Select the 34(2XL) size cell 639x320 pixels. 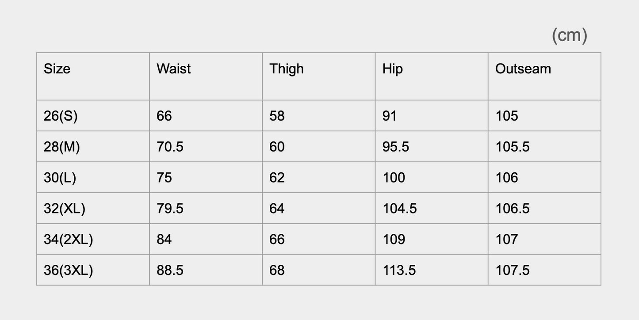pyautogui.click(x=69, y=239)
